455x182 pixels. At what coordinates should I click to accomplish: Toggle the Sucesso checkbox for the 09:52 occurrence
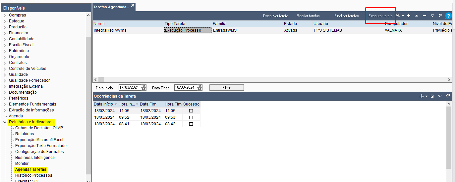191,117
